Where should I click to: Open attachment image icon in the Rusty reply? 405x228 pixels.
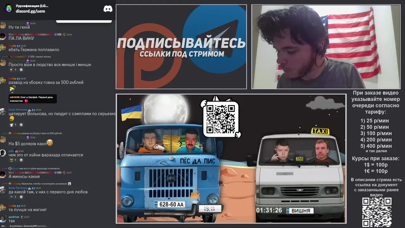click(x=69, y=184)
